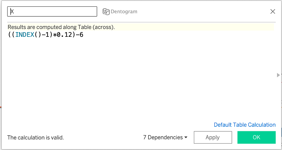Apply the calculation with the Apply button

[213, 137]
